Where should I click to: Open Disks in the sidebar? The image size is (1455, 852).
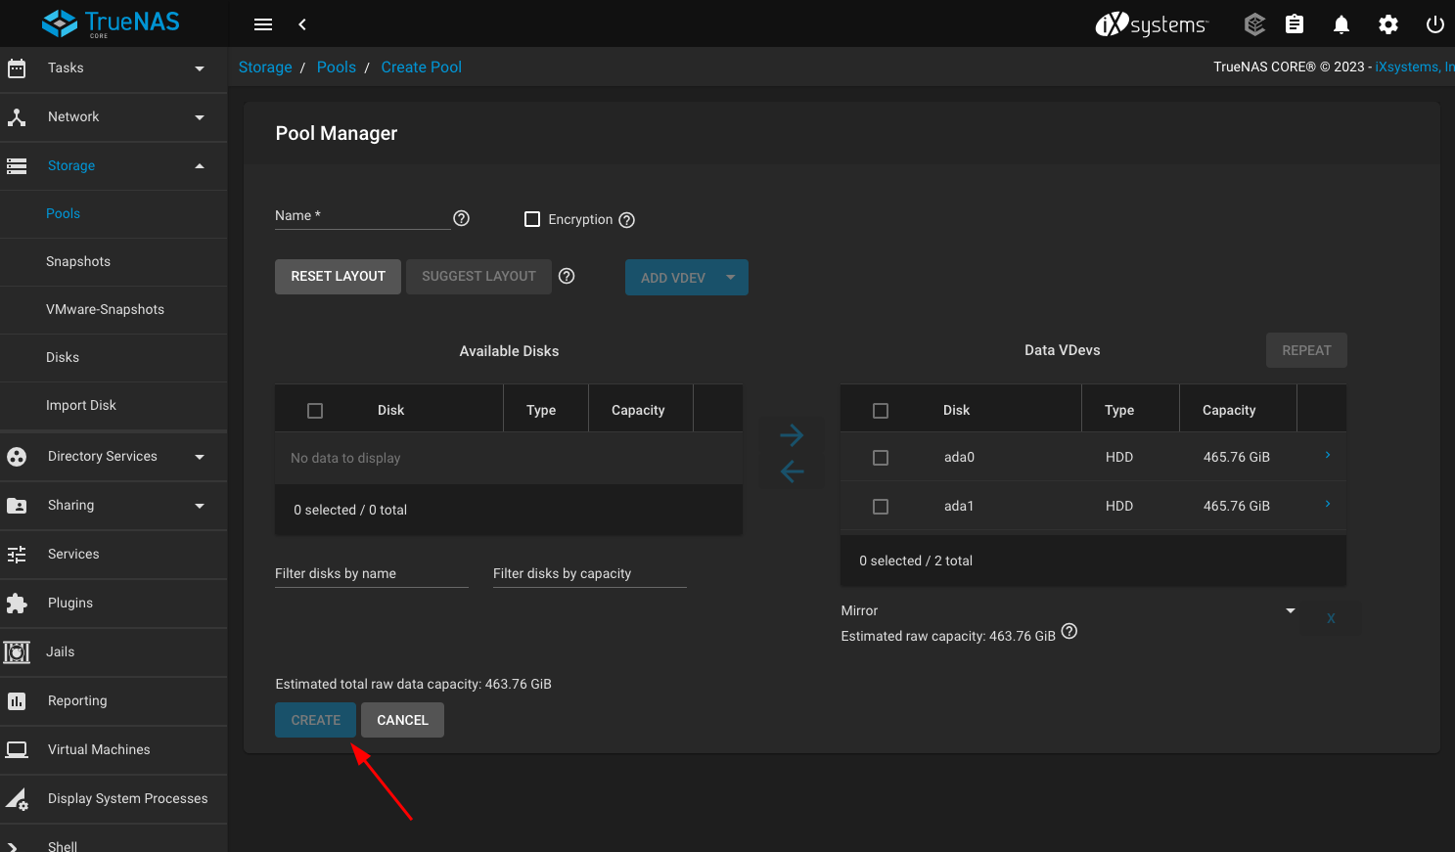pyautogui.click(x=63, y=357)
